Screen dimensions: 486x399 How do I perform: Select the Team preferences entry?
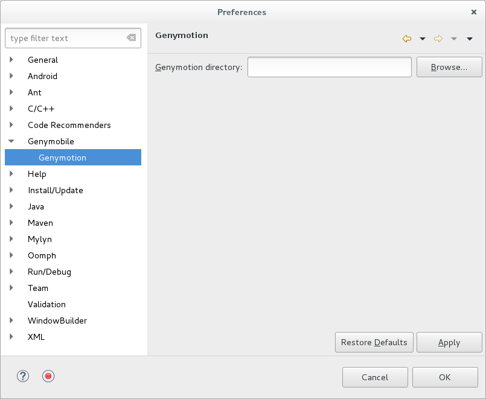click(38, 288)
